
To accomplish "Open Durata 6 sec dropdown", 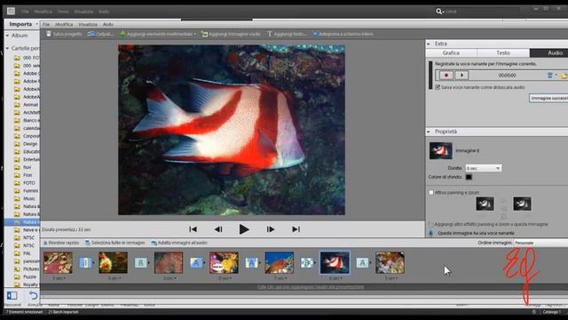I will (483, 168).
